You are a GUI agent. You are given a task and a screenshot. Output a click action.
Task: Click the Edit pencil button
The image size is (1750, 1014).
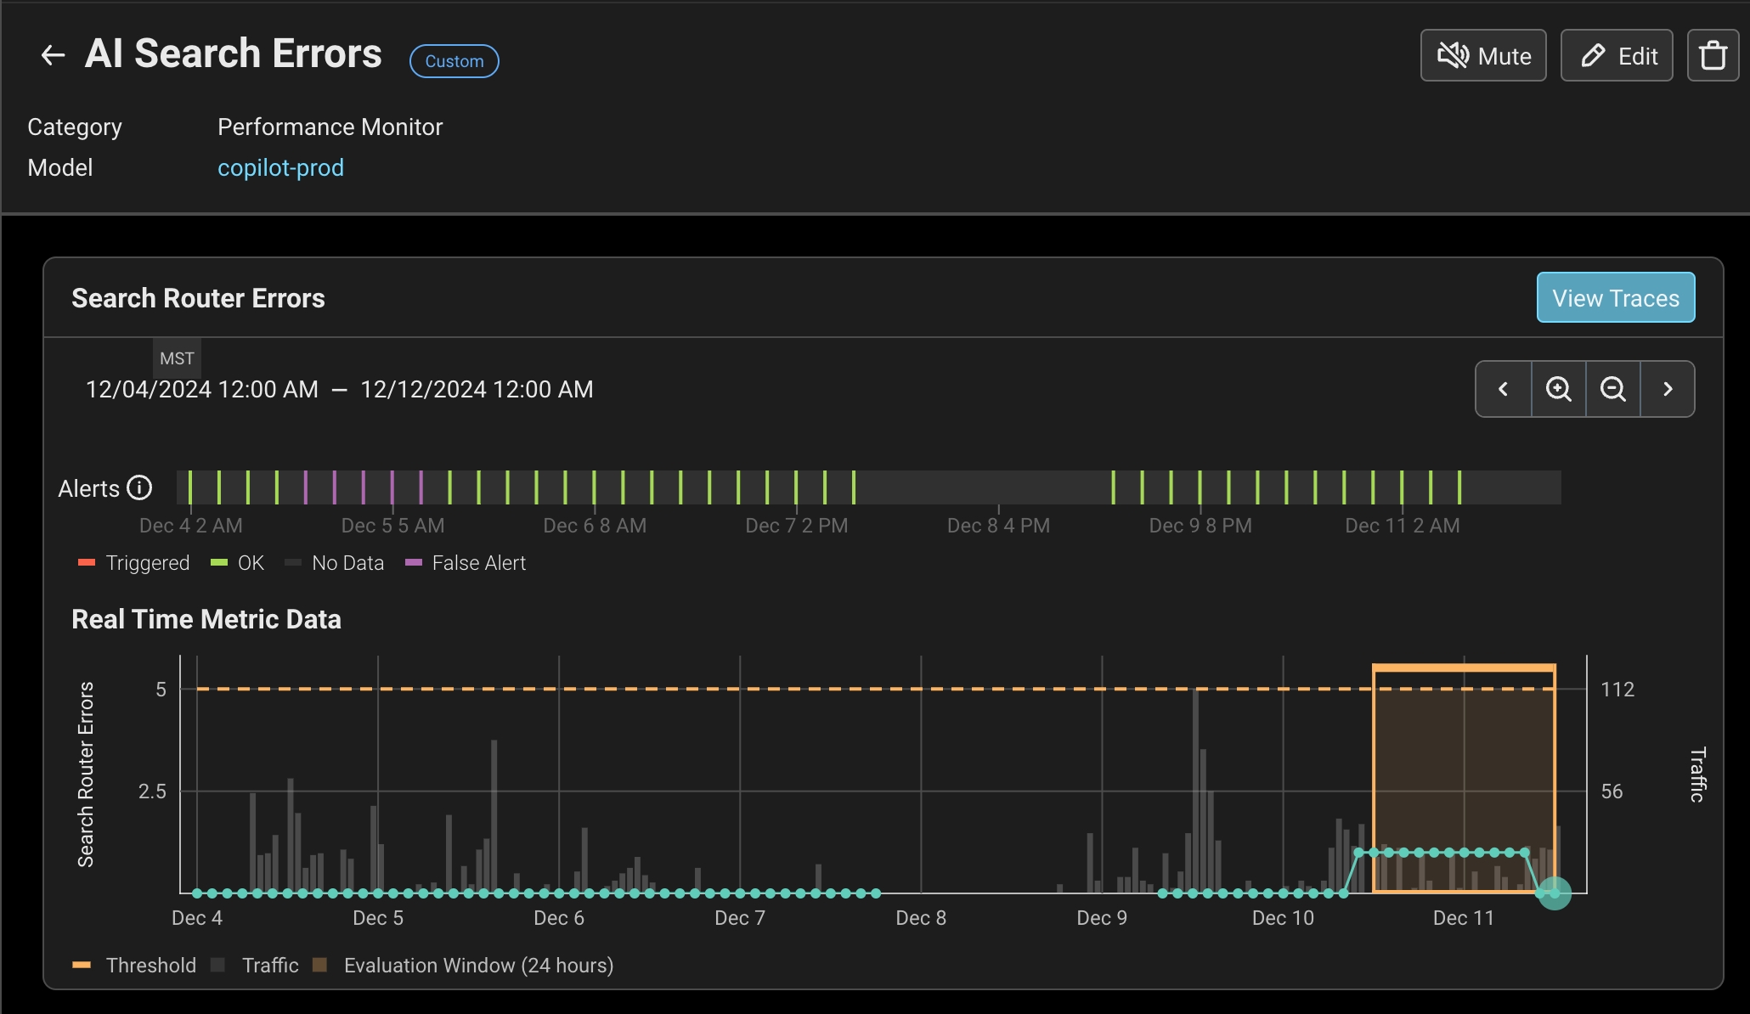point(1617,56)
